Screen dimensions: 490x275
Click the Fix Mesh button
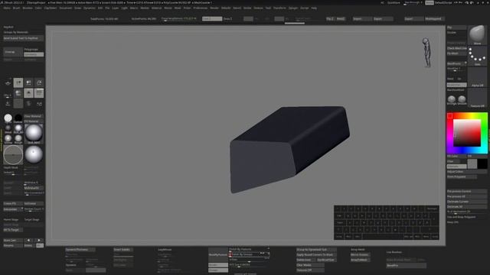(x=456, y=53)
